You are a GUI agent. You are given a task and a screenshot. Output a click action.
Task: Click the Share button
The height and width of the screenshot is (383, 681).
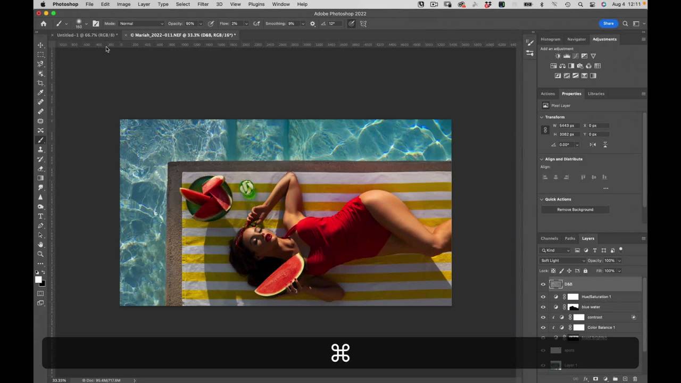[x=608, y=23]
